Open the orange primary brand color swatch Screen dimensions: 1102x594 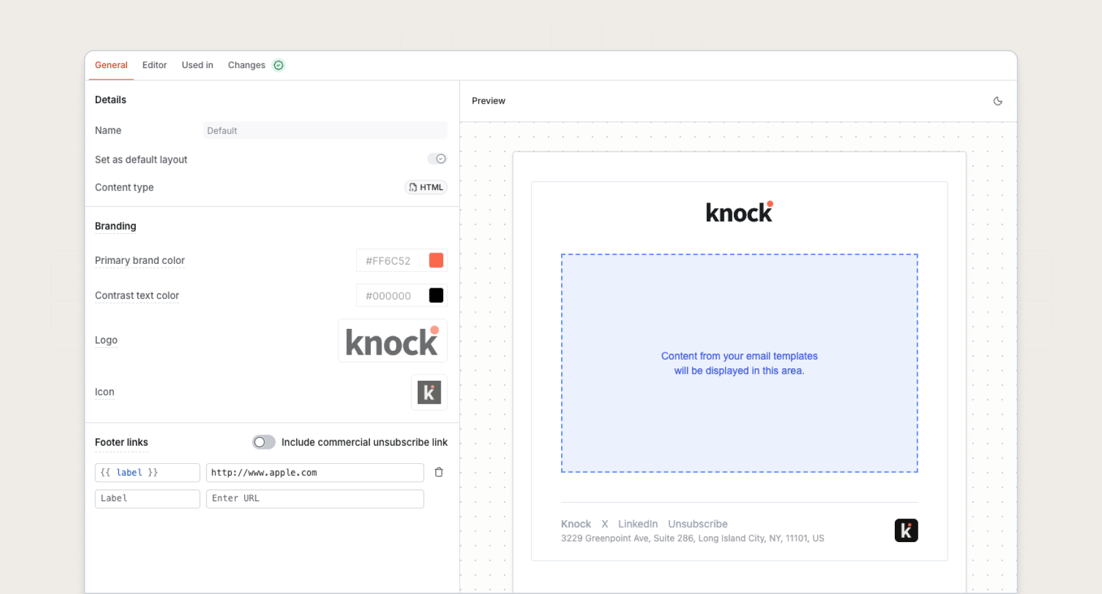point(436,260)
